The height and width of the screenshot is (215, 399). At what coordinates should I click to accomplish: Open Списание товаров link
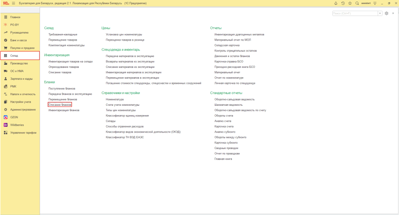(x=60, y=72)
